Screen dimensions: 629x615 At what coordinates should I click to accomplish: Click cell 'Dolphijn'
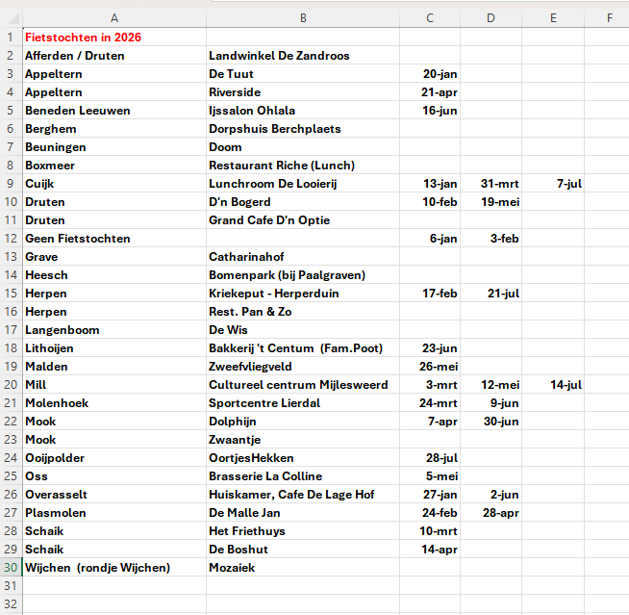pos(303,422)
